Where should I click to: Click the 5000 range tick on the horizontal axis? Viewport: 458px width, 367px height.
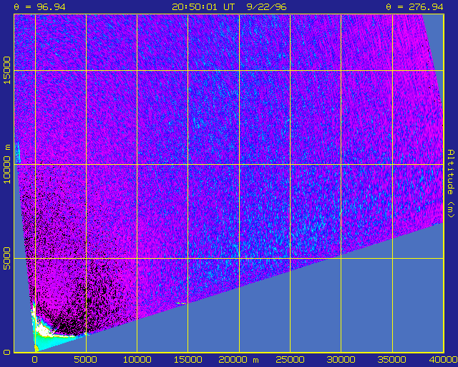coord(86,360)
